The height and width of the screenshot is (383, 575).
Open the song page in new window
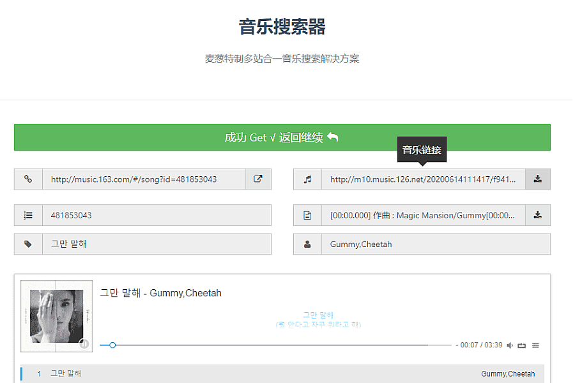pyautogui.click(x=258, y=179)
